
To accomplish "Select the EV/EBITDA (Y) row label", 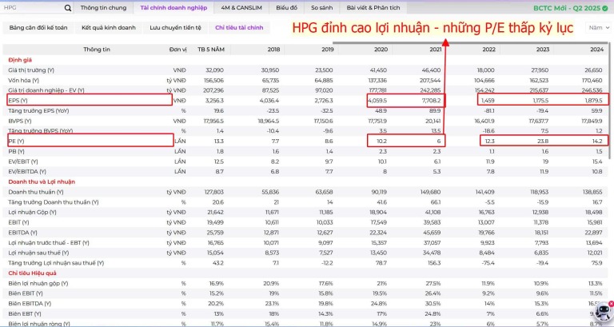I will point(27,172).
